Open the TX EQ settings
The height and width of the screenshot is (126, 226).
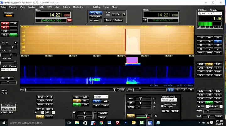point(175,111)
